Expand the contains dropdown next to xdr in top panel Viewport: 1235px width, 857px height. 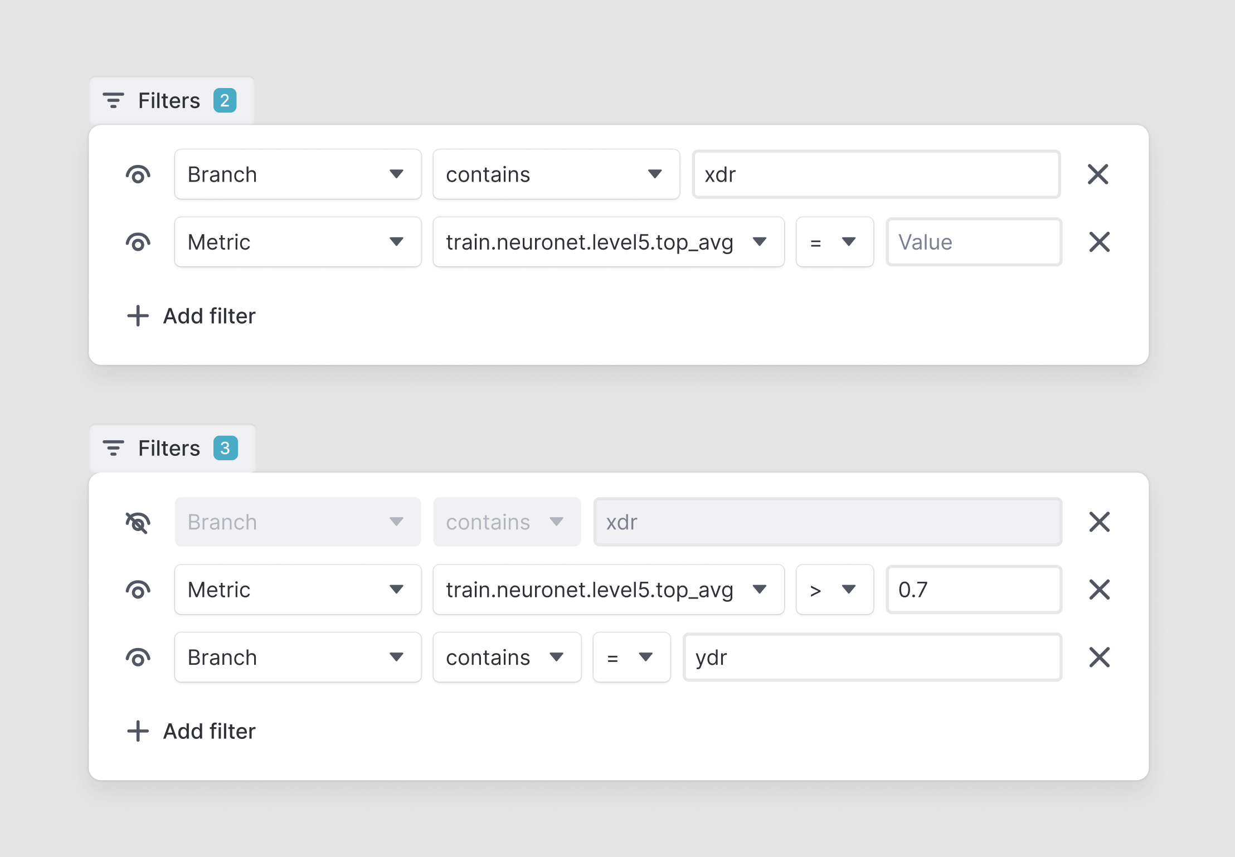pos(556,174)
